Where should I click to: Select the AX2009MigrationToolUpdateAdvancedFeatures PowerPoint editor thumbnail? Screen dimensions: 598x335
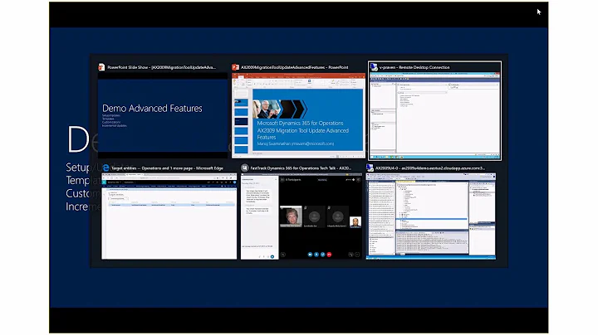[298, 115]
